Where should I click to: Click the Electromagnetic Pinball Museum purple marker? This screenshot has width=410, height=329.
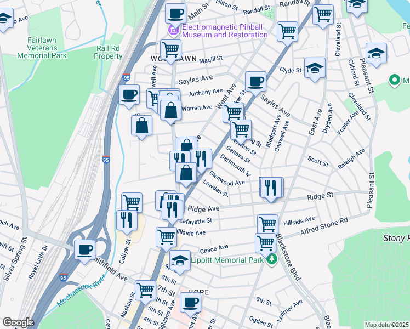click(x=173, y=30)
